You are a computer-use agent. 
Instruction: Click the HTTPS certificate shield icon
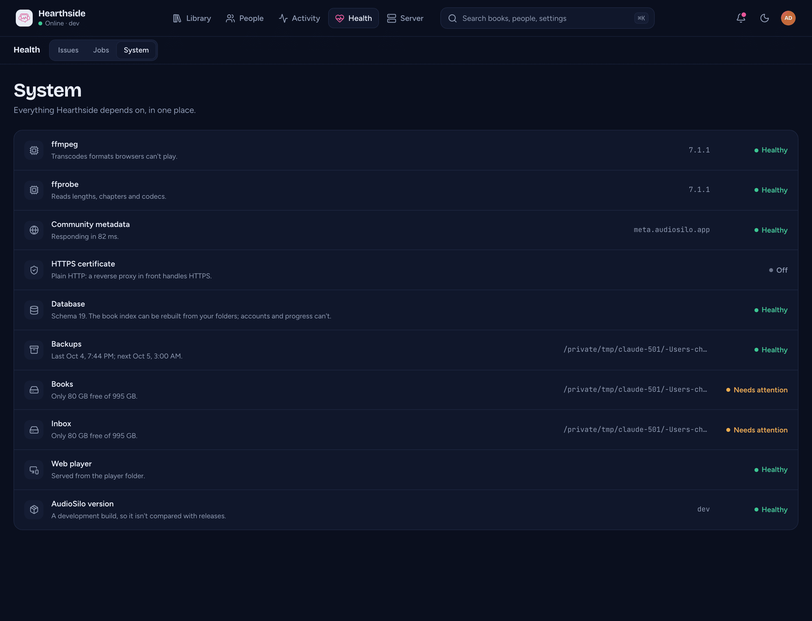coord(34,270)
